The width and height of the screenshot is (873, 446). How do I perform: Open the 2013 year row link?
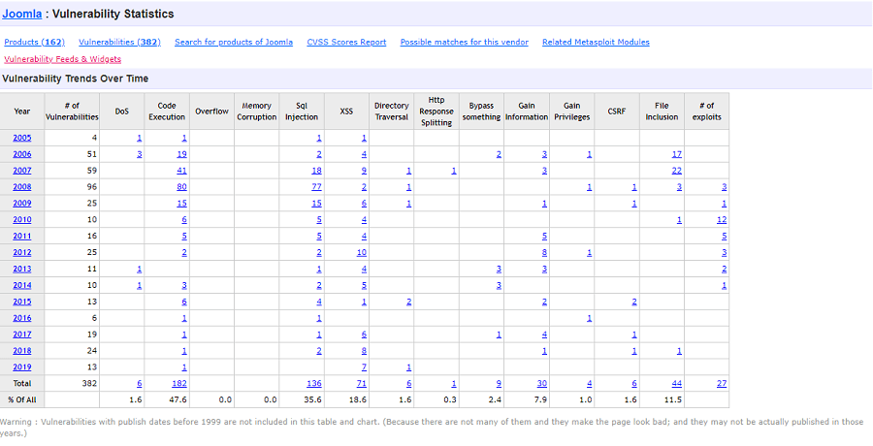click(x=22, y=269)
